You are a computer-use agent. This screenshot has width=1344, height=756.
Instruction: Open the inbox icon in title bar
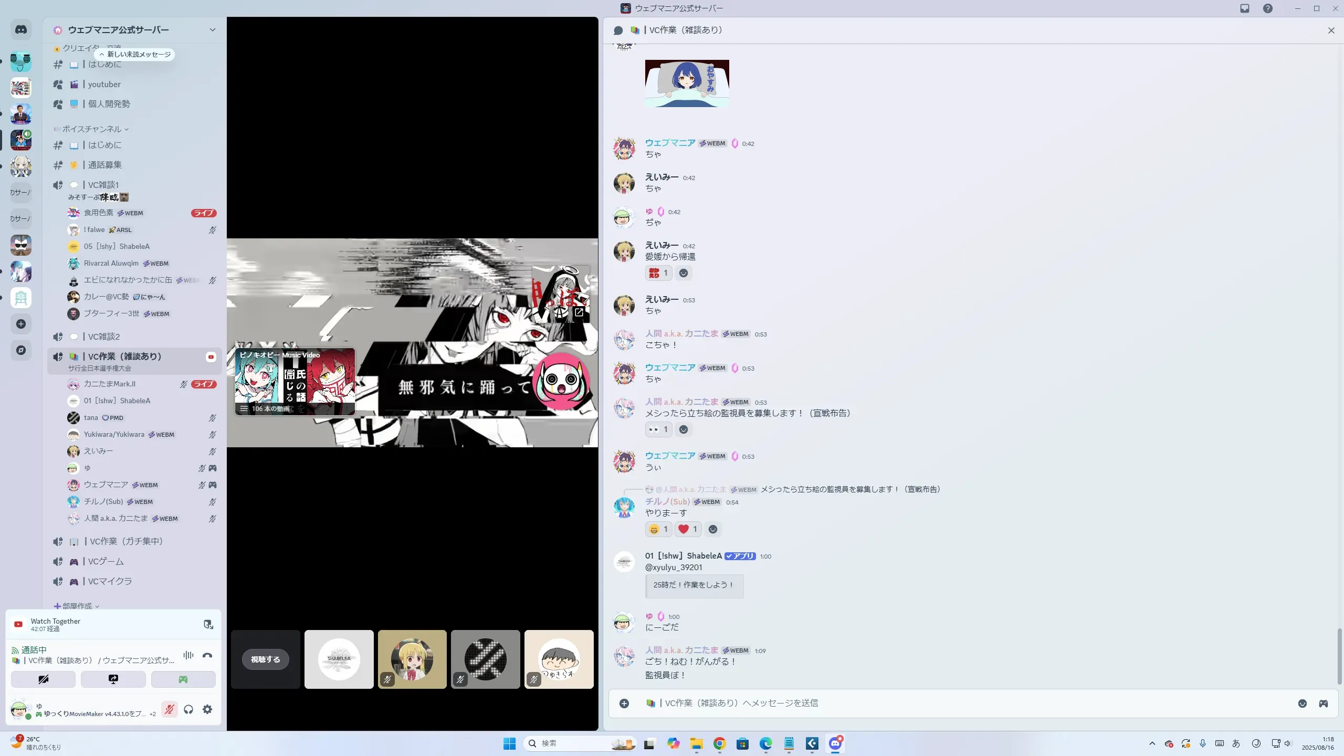click(x=1245, y=8)
